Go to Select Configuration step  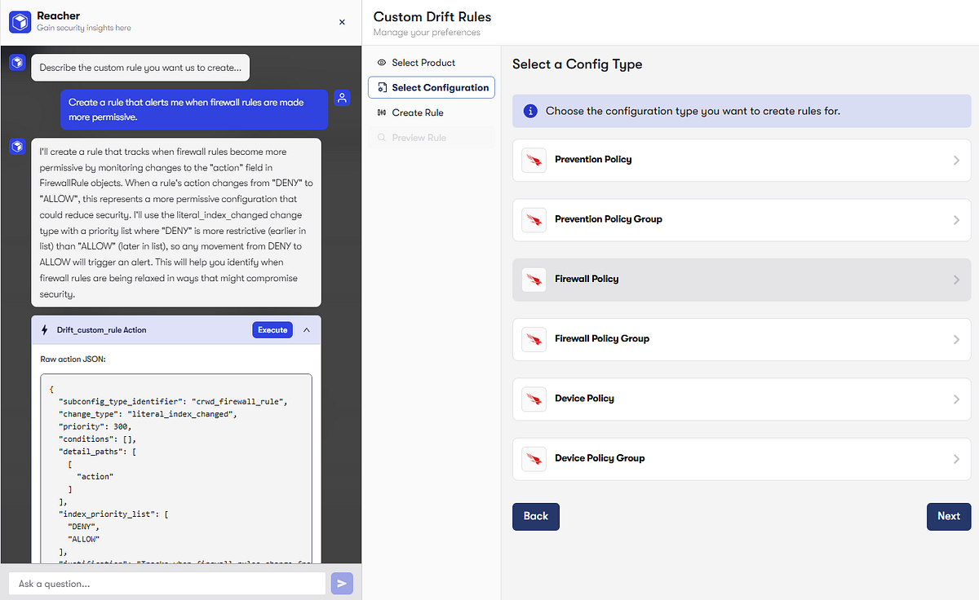click(432, 87)
